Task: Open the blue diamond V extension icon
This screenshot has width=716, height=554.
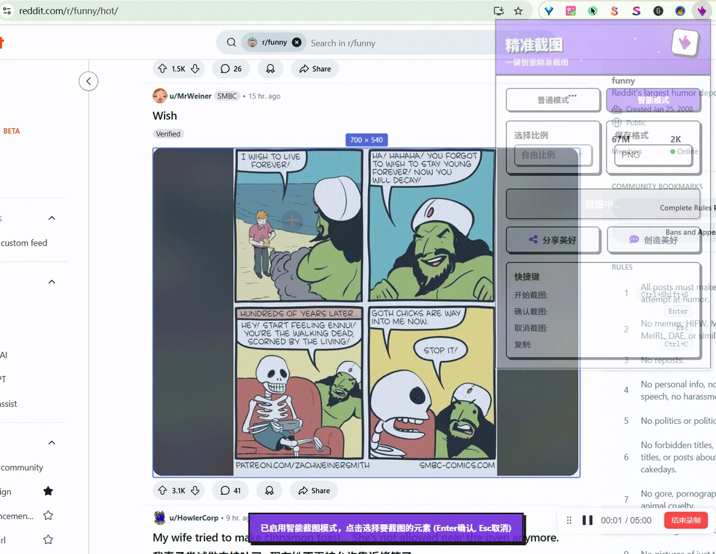Action: [x=549, y=11]
